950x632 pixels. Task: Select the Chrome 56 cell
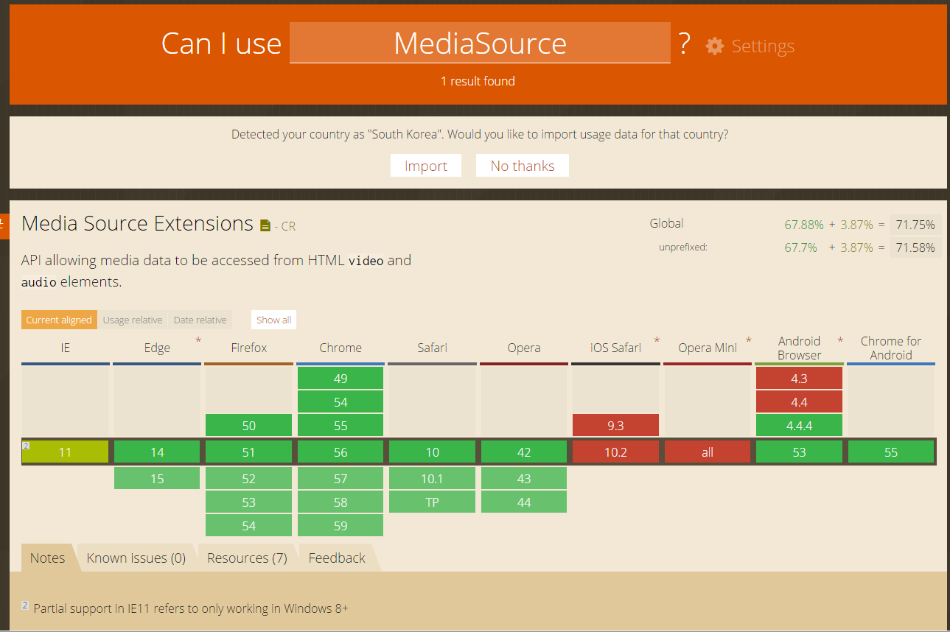pos(340,452)
